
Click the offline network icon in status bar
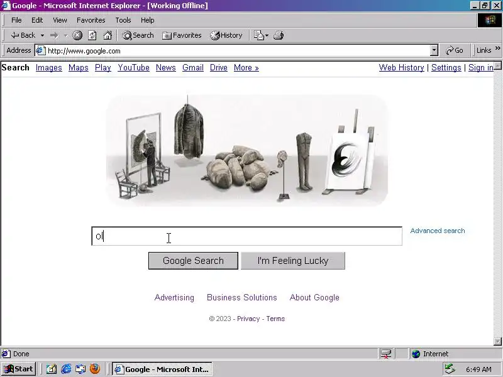(x=385, y=354)
